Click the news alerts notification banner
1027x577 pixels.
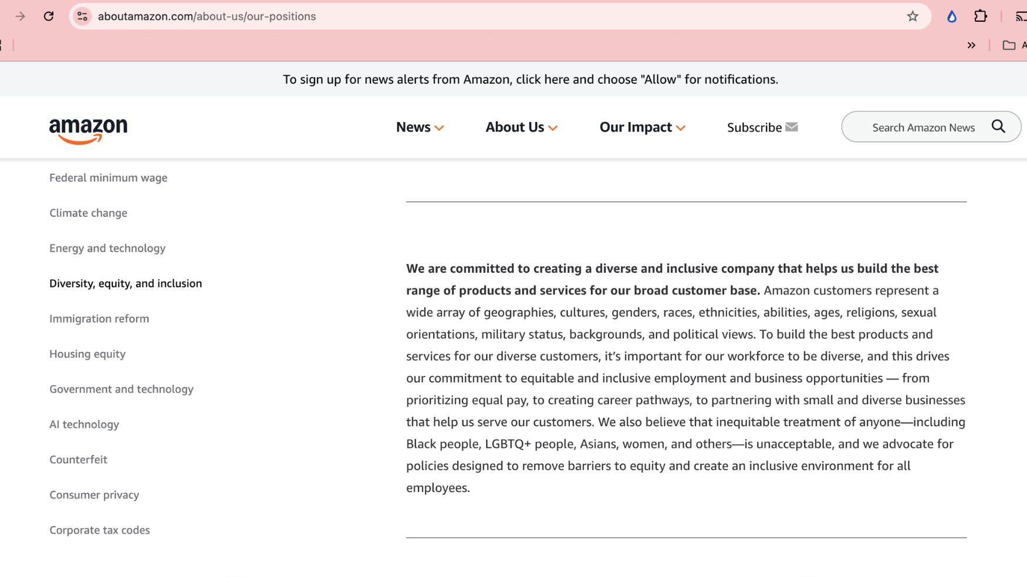click(531, 79)
